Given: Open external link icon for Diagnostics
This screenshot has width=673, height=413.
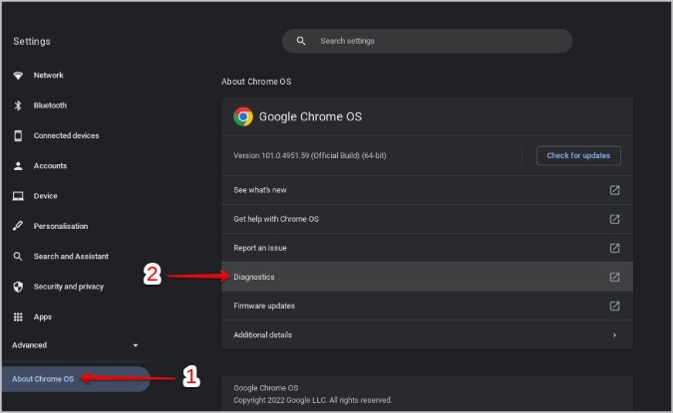Looking at the screenshot, I should [x=614, y=277].
